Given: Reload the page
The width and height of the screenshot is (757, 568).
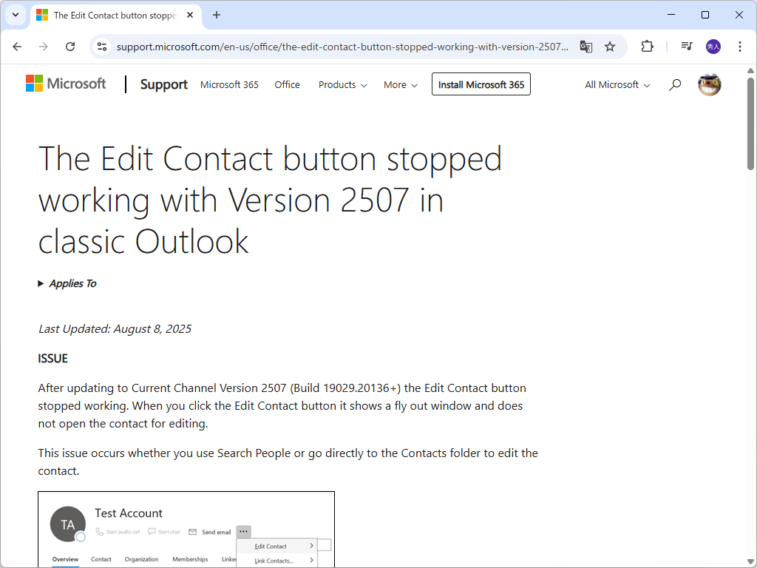Looking at the screenshot, I should [x=70, y=47].
